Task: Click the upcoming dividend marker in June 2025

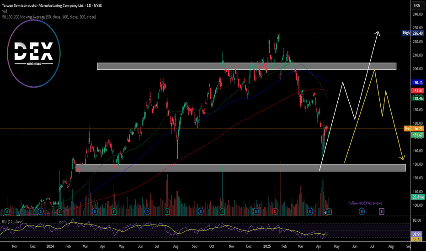Action: pyautogui.click(x=362, y=211)
